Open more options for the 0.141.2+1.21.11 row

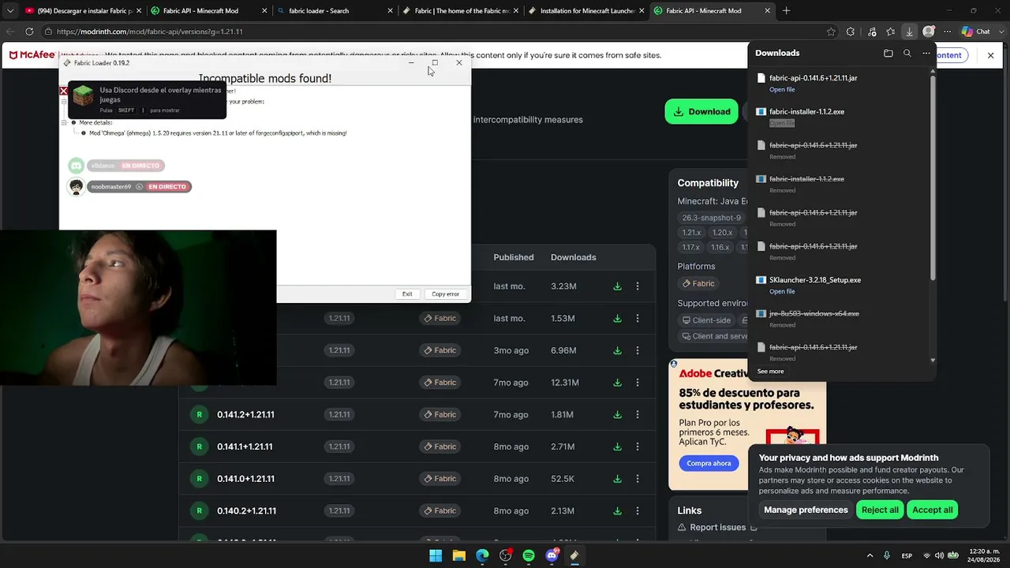point(638,414)
